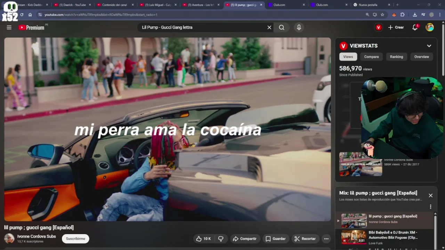
Task: Open the YouTube hamburger guide menu
Action: 9,27
